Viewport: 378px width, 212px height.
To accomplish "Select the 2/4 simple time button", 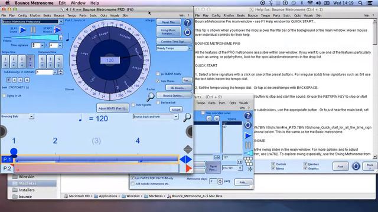I will click(x=14, y=61).
